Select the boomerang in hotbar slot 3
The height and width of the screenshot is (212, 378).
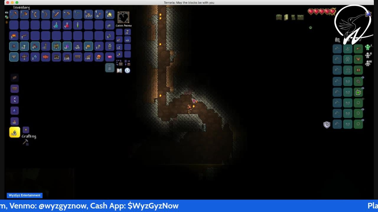coord(35,14)
